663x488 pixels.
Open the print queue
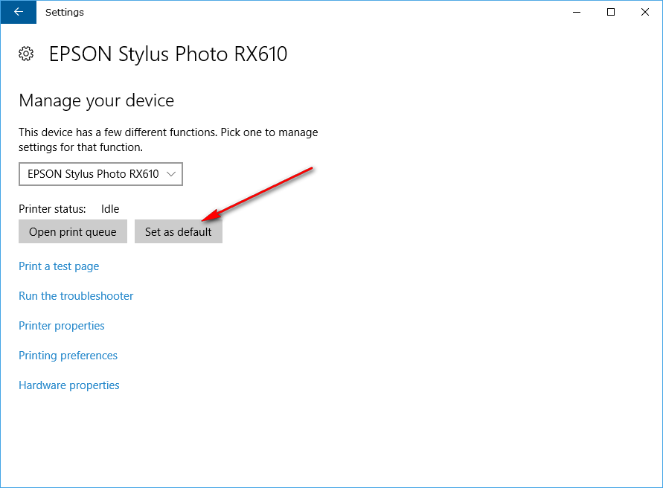tap(73, 231)
